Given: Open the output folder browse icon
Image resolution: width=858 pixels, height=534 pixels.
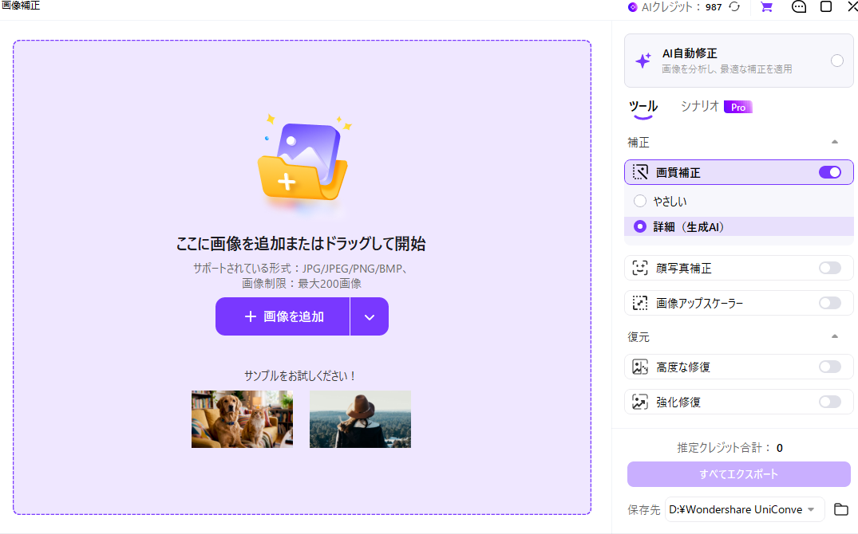Looking at the screenshot, I should pos(841,508).
